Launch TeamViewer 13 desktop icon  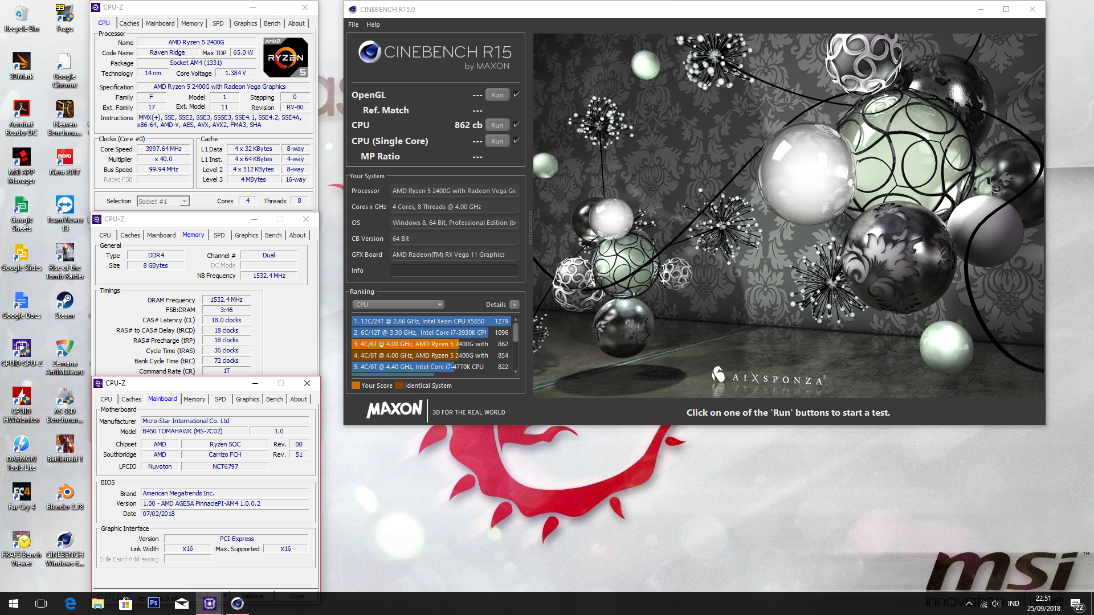pyautogui.click(x=64, y=214)
